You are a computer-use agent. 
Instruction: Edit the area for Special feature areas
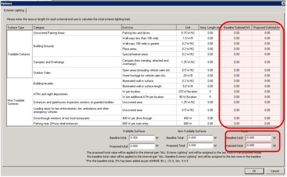tap(210, 54)
